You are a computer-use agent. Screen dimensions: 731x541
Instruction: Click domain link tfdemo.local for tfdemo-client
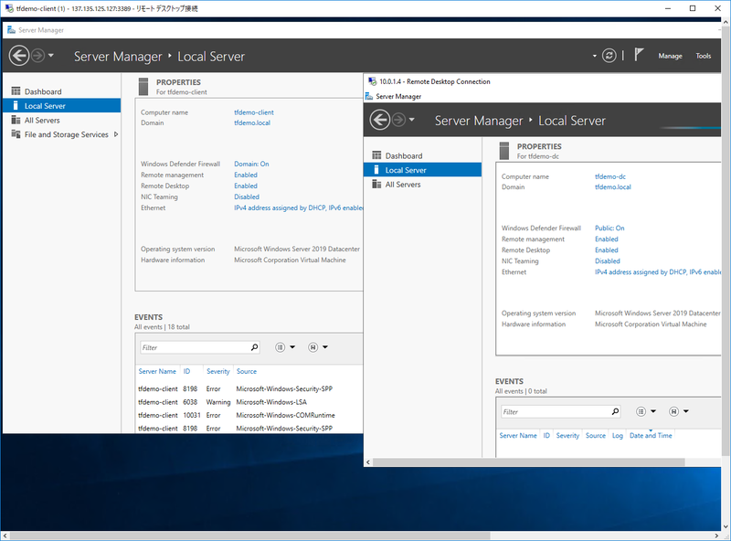click(x=252, y=122)
